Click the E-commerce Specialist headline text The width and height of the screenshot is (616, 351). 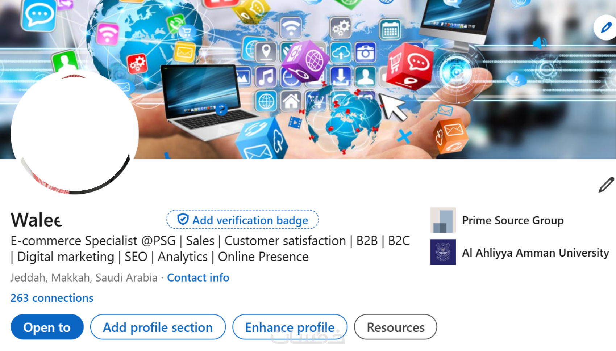point(210,249)
